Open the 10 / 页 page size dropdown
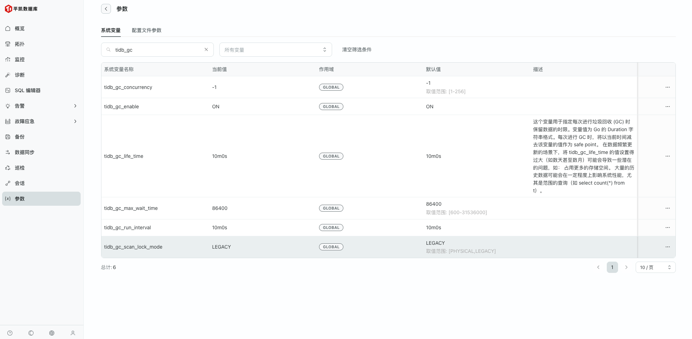Screen dimensions: 692x339 coord(655,267)
